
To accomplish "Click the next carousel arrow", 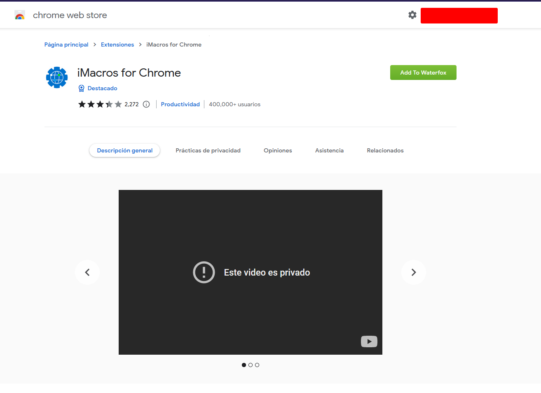I will click(413, 272).
